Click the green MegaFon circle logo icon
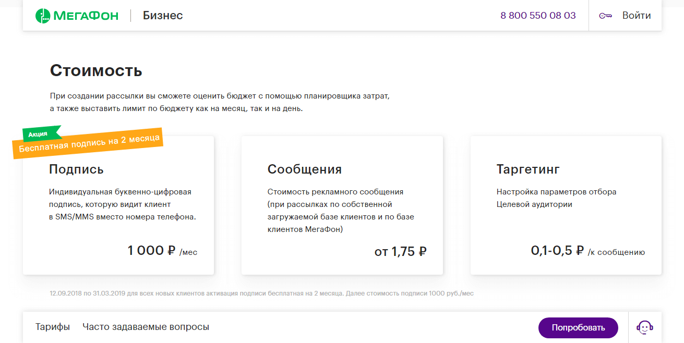 click(43, 16)
